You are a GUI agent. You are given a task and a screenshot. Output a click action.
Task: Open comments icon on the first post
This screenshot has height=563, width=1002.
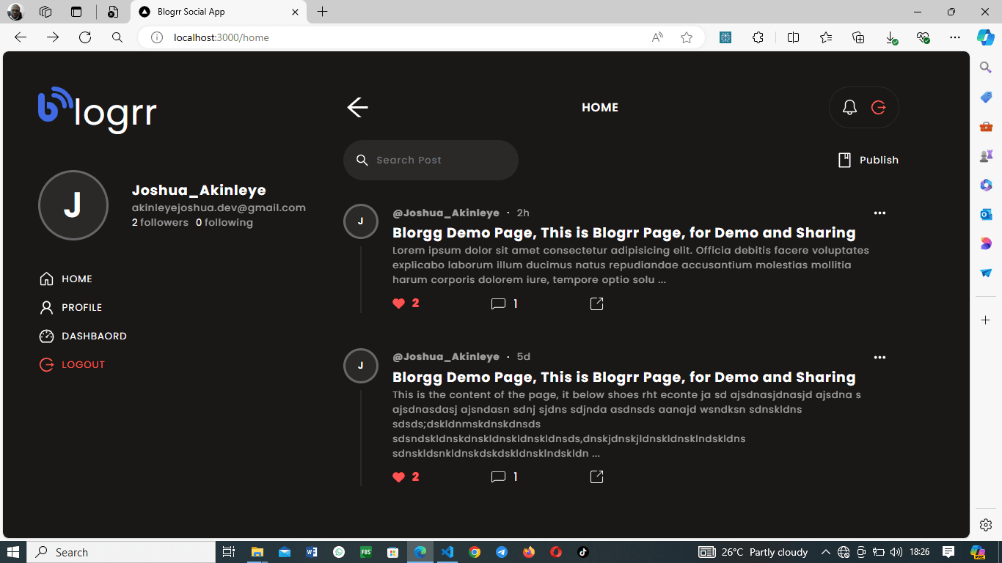(498, 303)
